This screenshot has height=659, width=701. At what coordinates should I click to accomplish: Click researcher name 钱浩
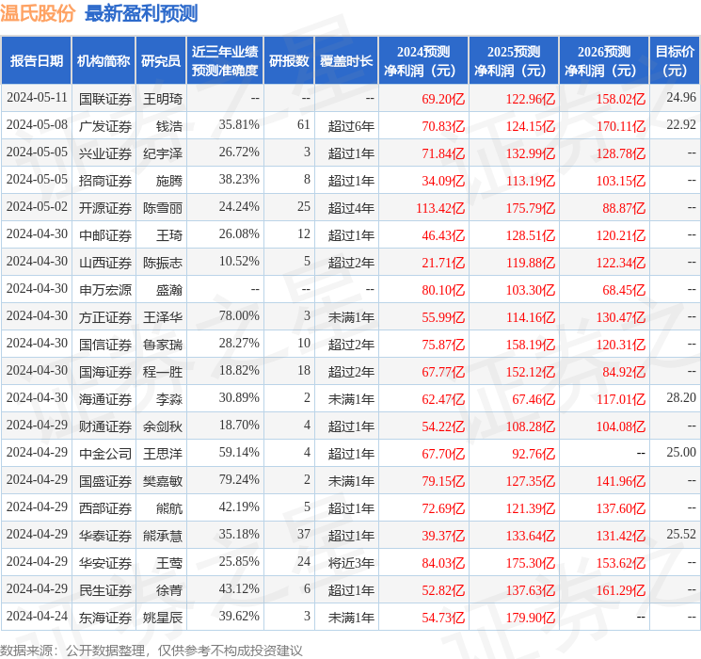169,126
